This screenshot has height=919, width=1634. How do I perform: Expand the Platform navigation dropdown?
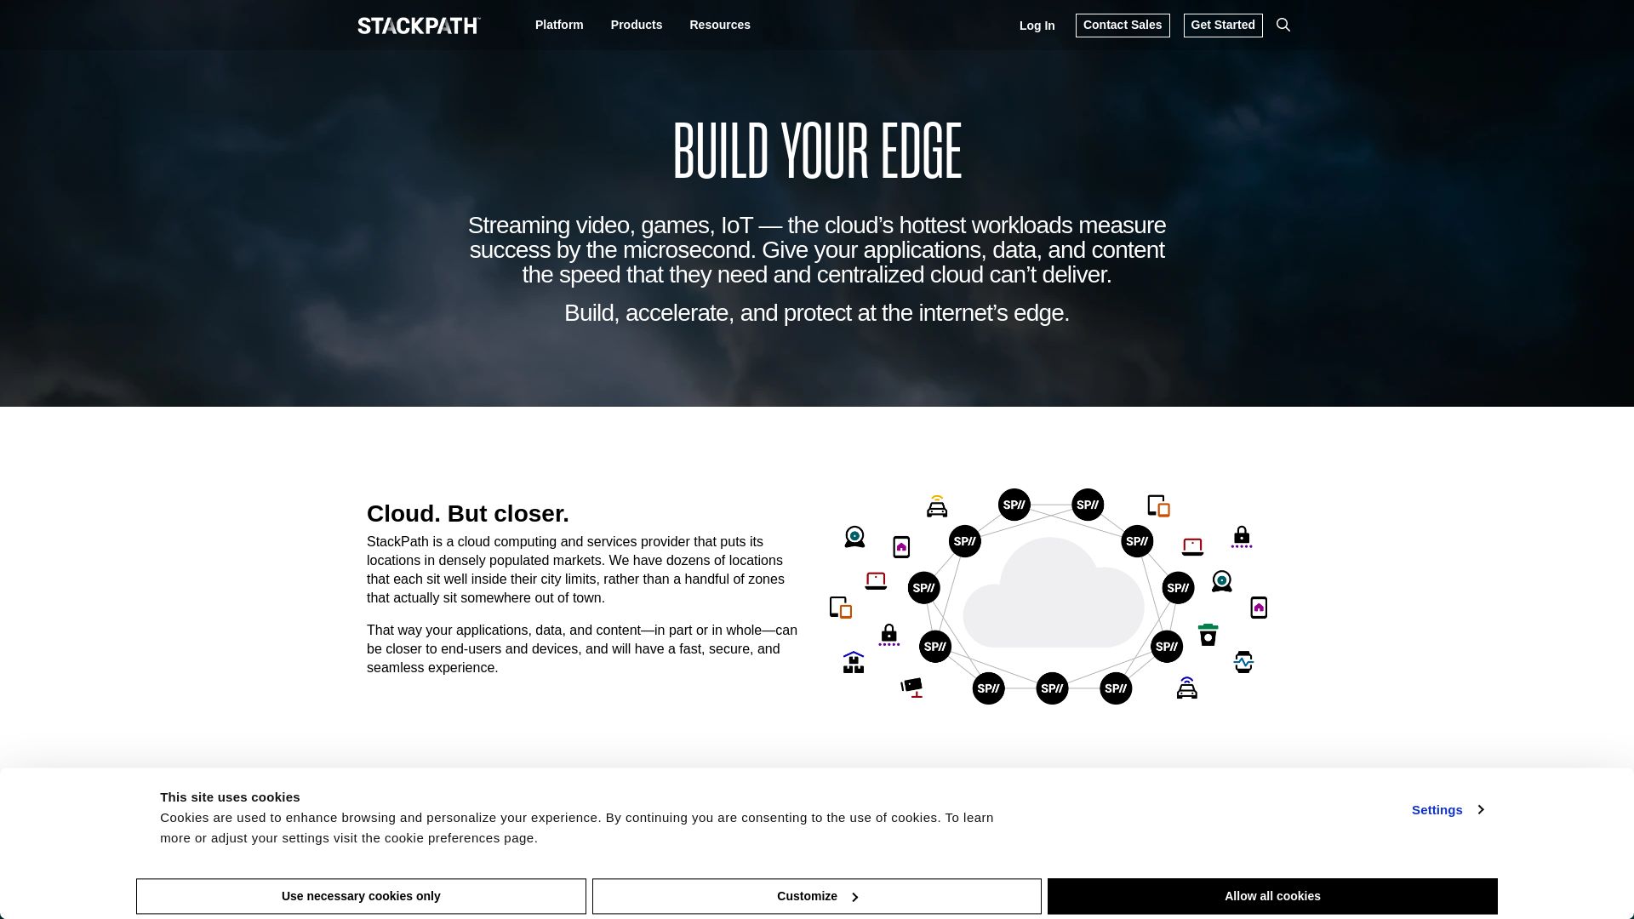(559, 25)
